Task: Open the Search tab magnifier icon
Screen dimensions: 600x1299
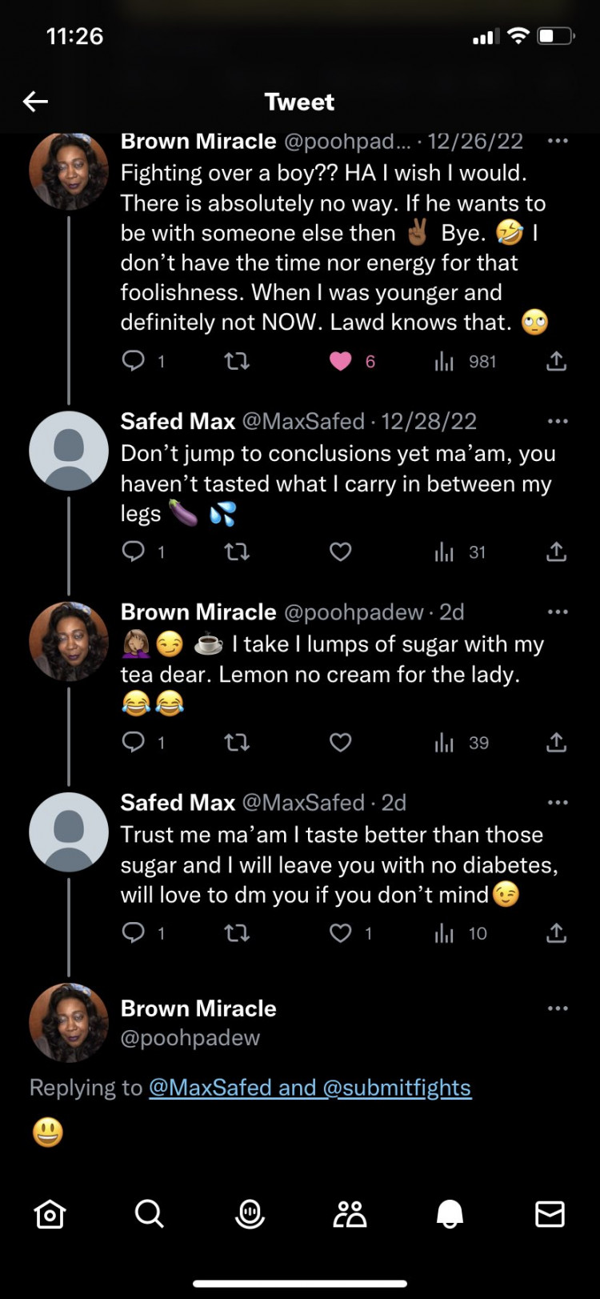Action: [x=149, y=1214]
